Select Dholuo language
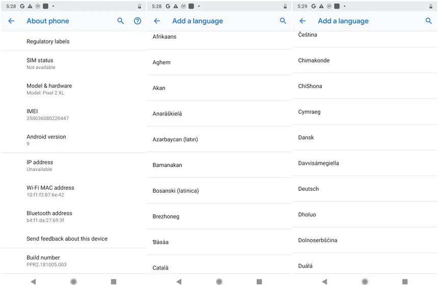 pos(365,214)
